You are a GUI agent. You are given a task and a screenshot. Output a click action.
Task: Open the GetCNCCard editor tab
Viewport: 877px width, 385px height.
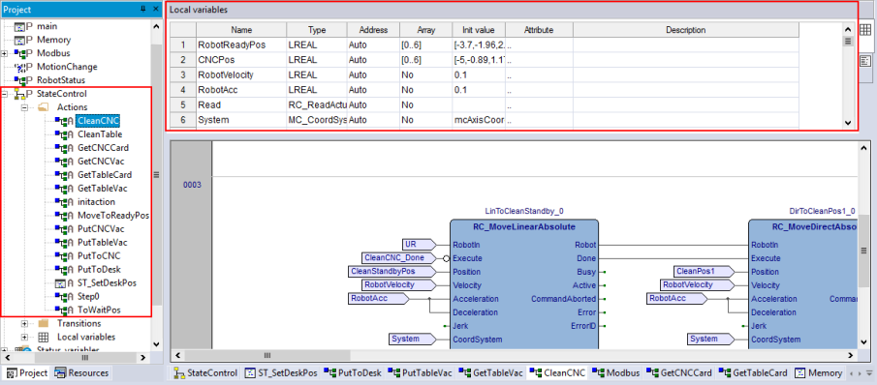coord(680,372)
